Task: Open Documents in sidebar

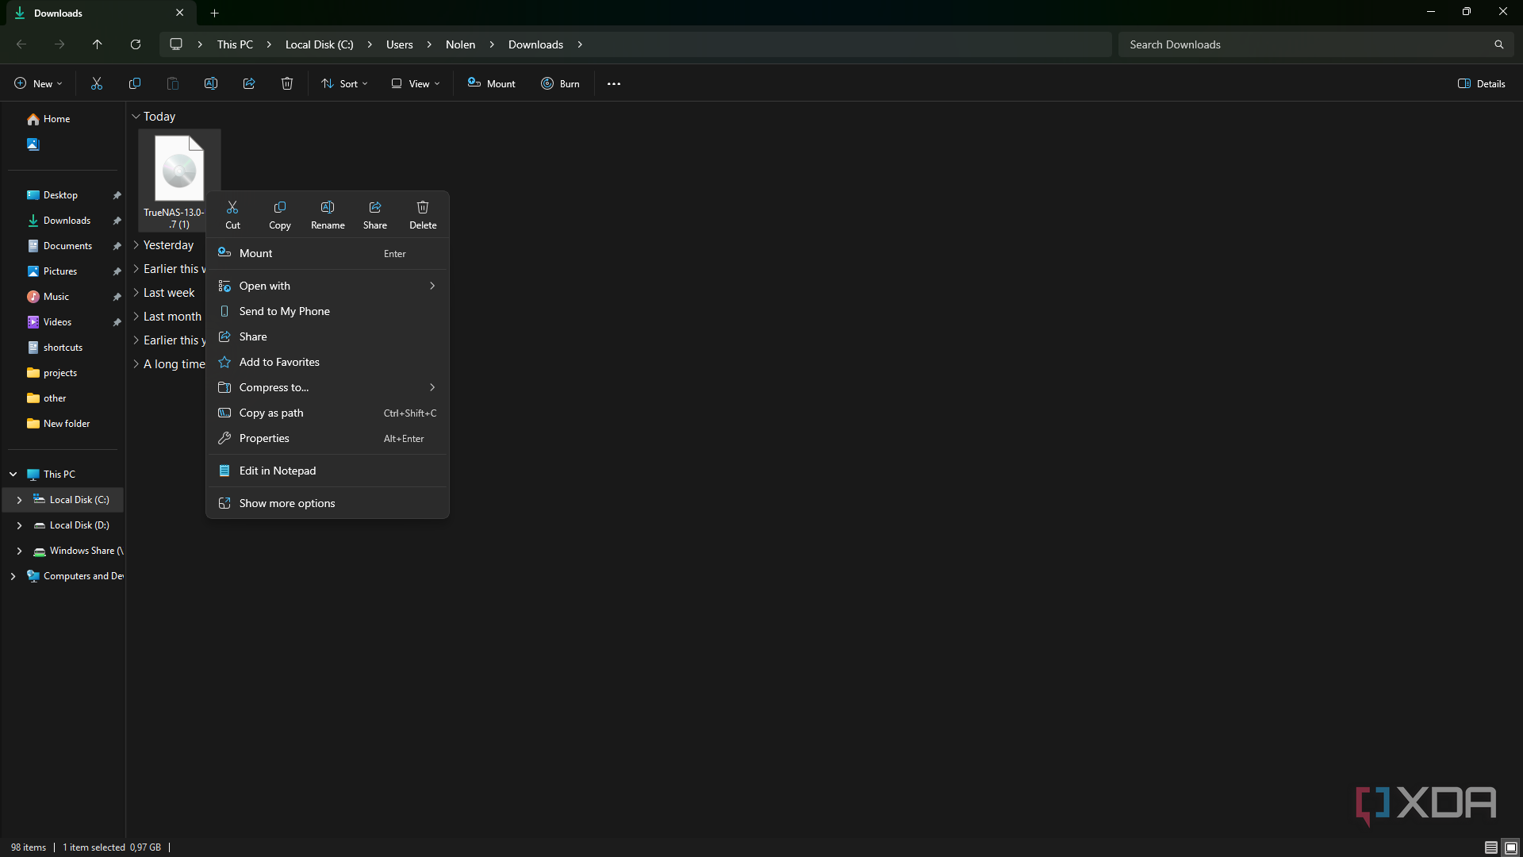Action: pos(62,246)
